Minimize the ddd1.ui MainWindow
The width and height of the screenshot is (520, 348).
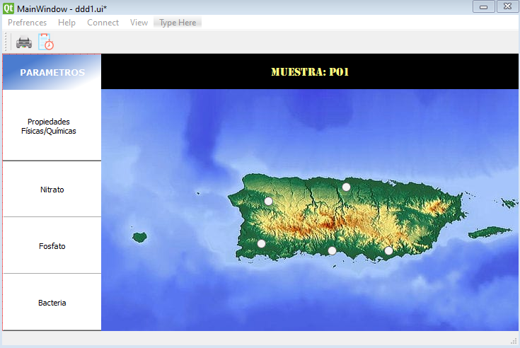[483, 6]
